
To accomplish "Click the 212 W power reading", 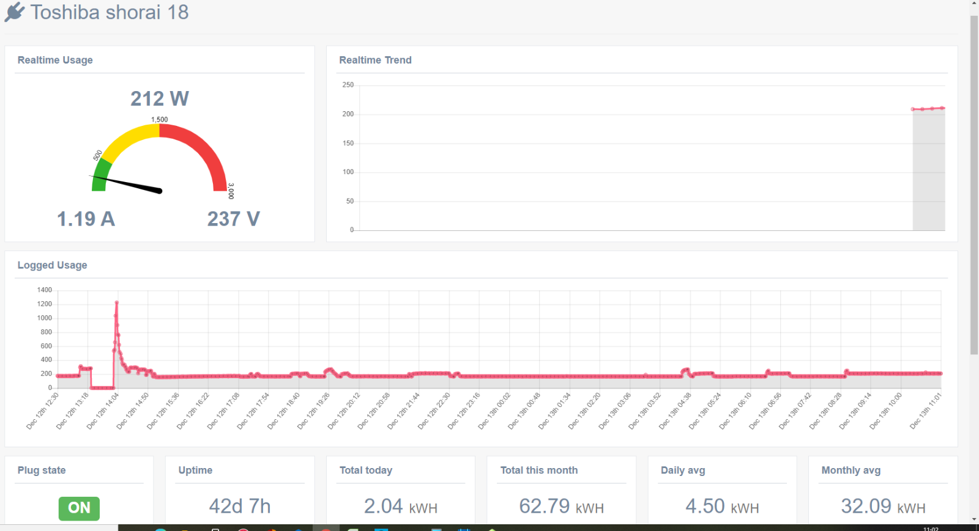I will (x=160, y=98).
